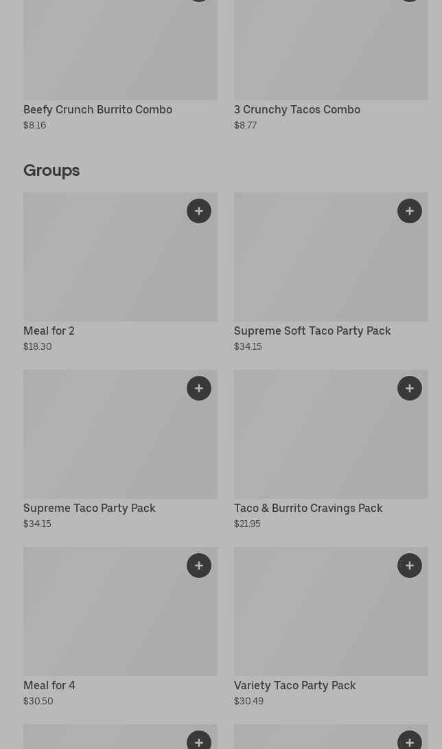Add Taco & Burrito Cravings Pack
The image size is (442, 749).
[x=410, y=388]
